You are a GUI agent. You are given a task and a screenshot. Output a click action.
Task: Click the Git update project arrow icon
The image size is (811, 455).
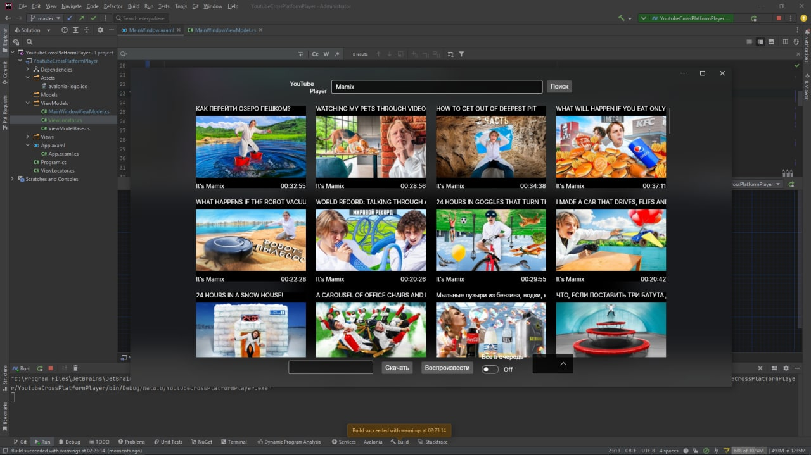(x=70, y=18)
